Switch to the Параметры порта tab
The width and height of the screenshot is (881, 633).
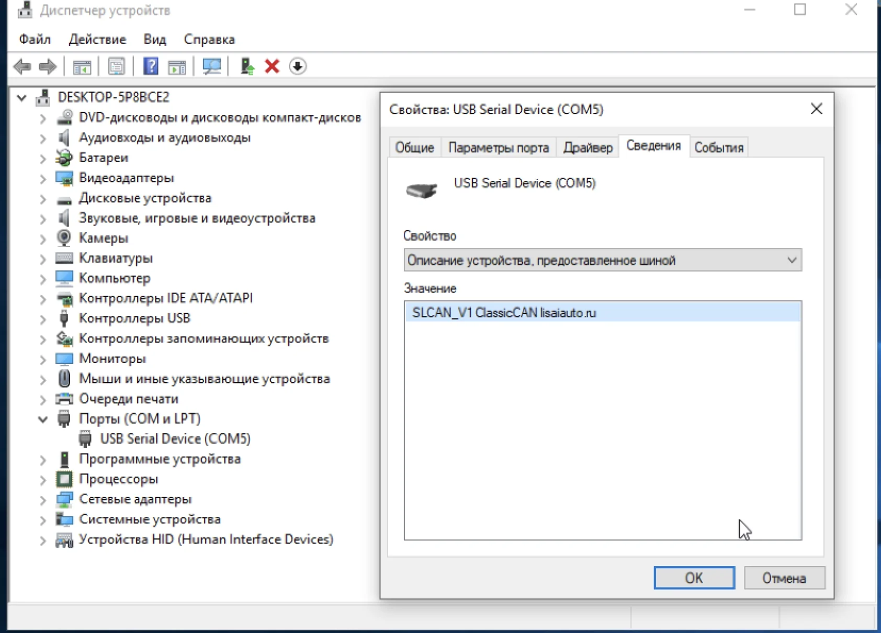click(499, 148)
